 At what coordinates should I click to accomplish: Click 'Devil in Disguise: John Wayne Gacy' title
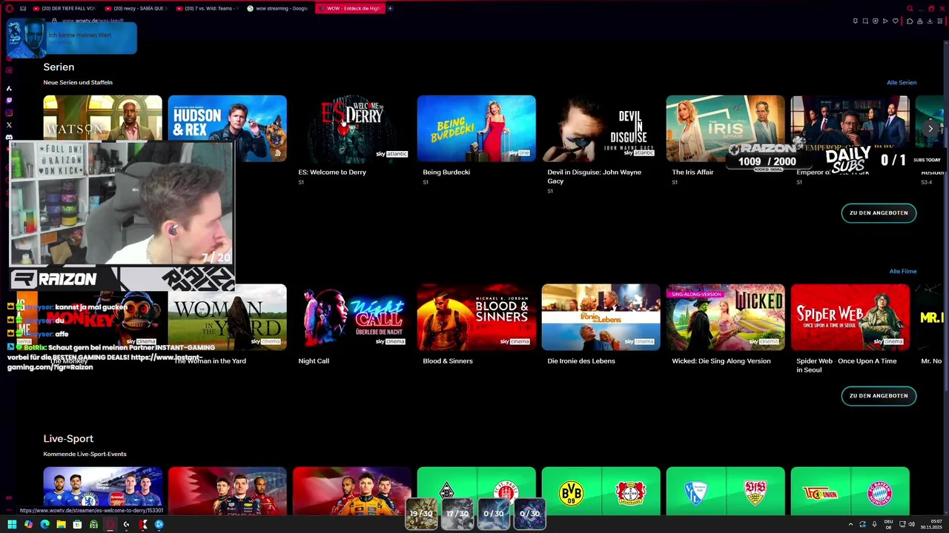coord(594,176)
